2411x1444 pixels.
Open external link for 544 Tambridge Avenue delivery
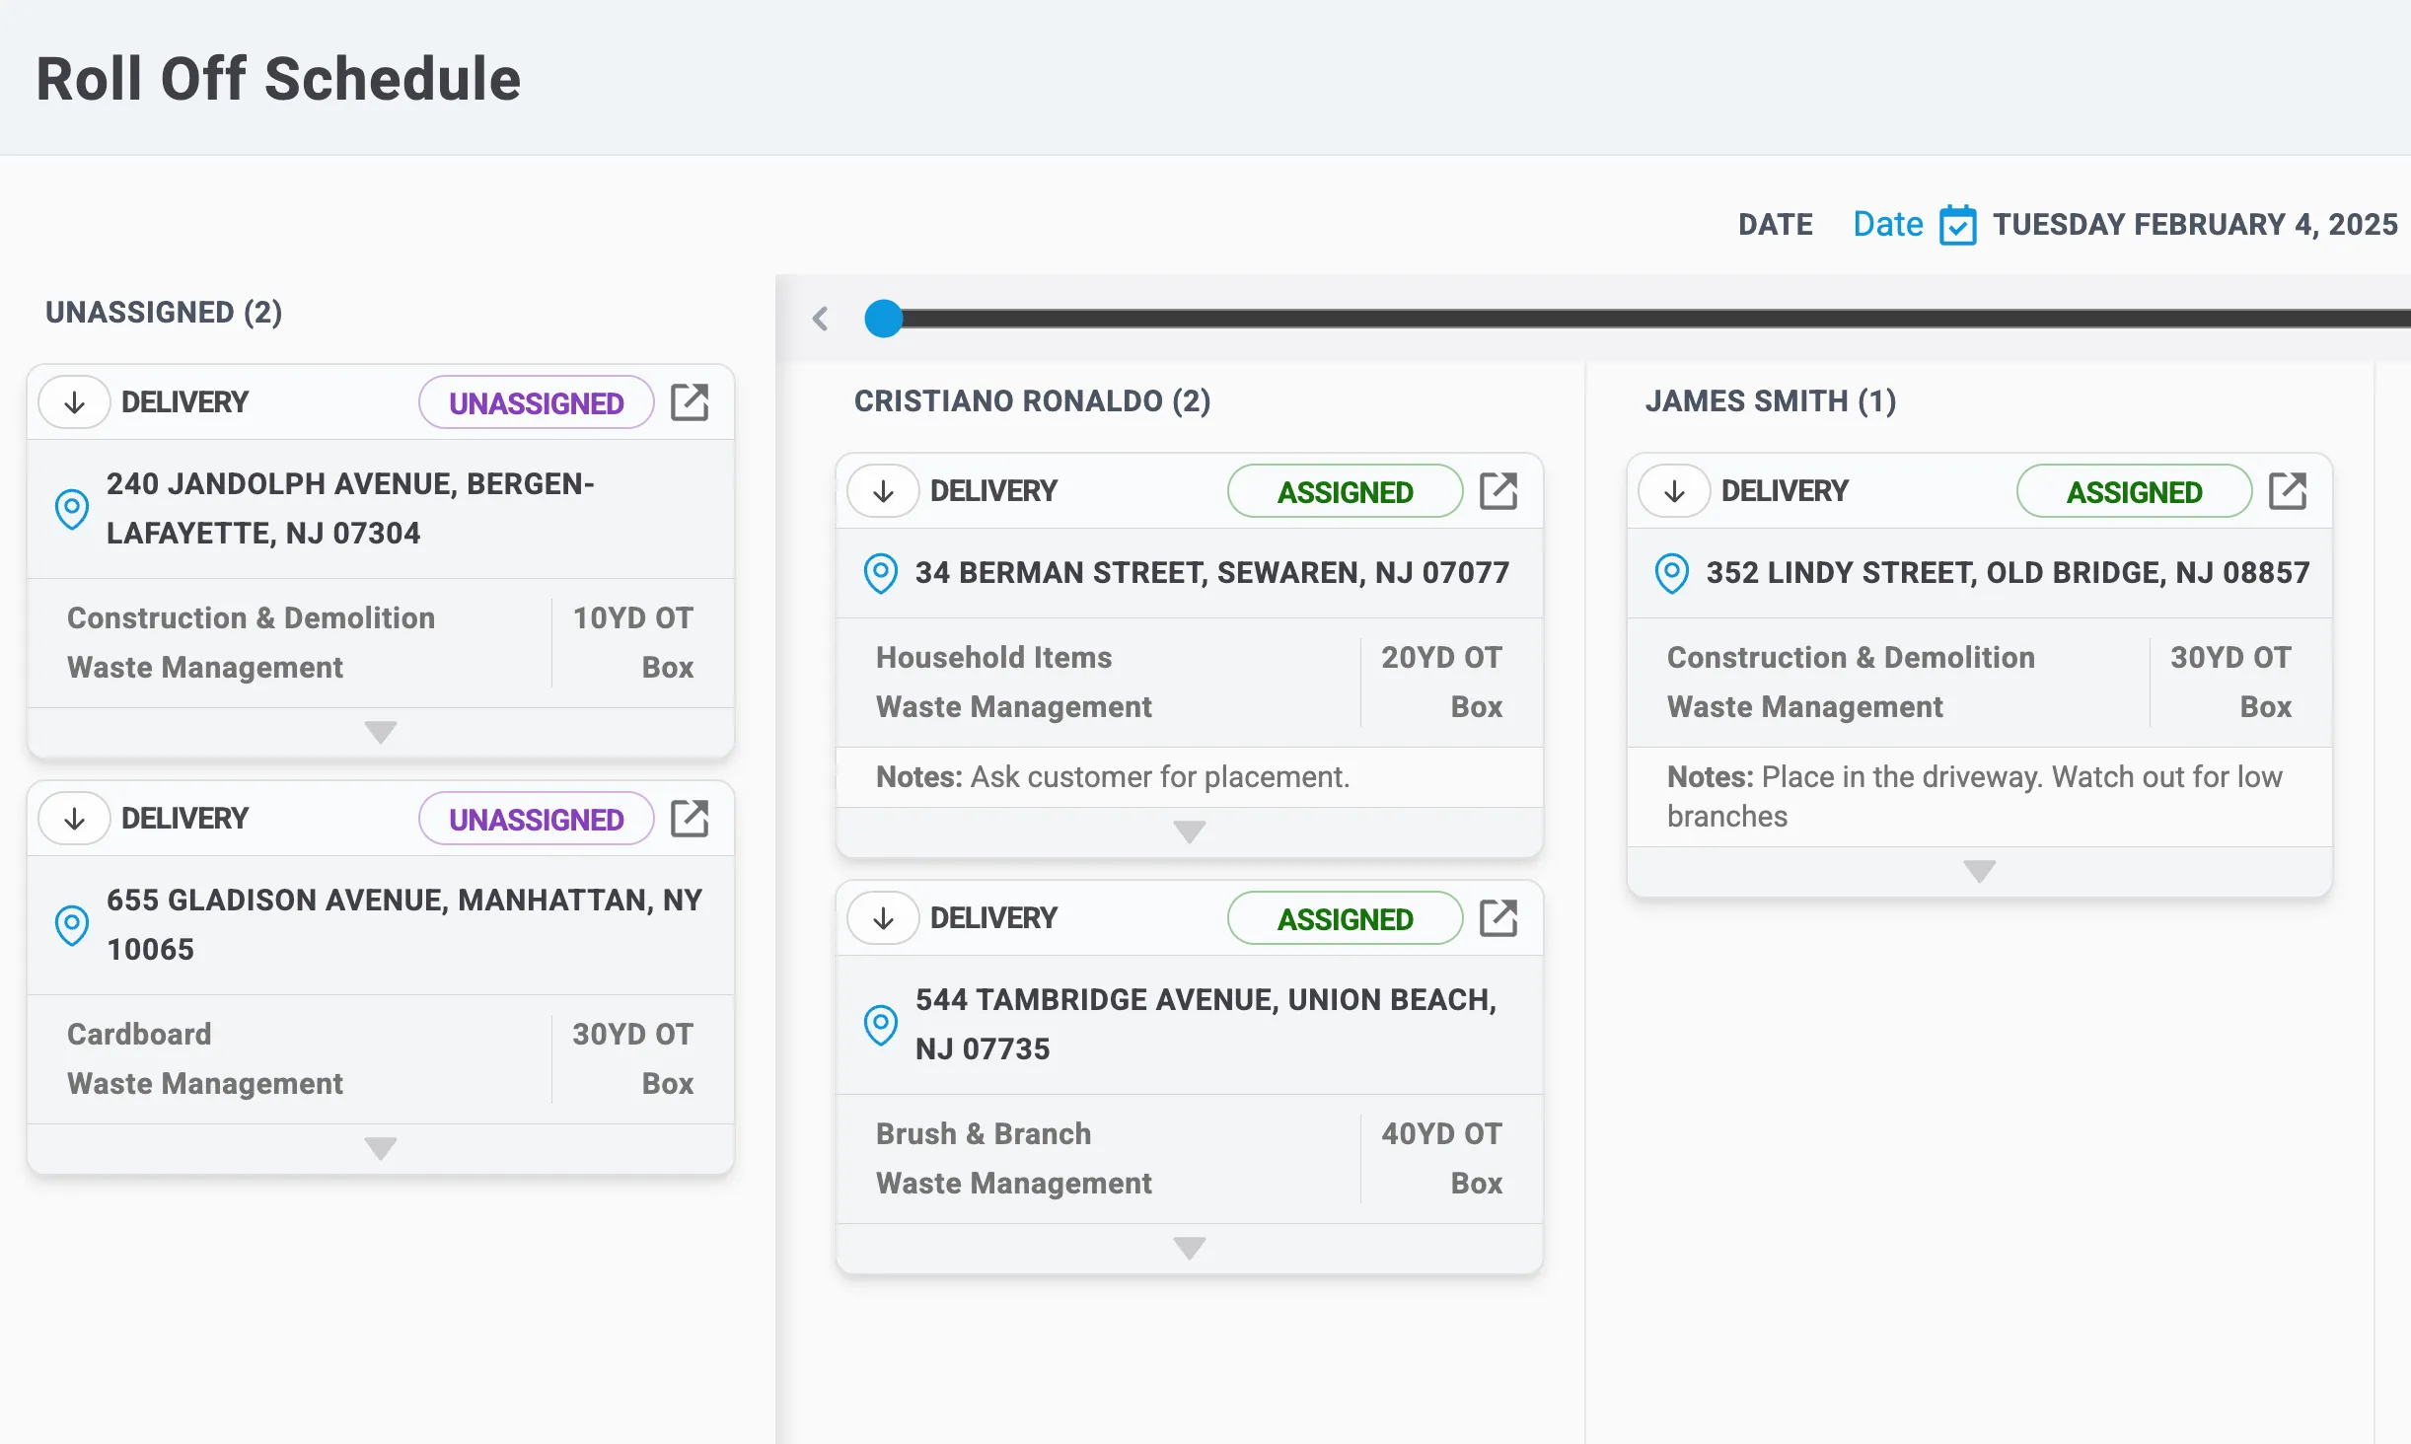tap(1498, 918)
